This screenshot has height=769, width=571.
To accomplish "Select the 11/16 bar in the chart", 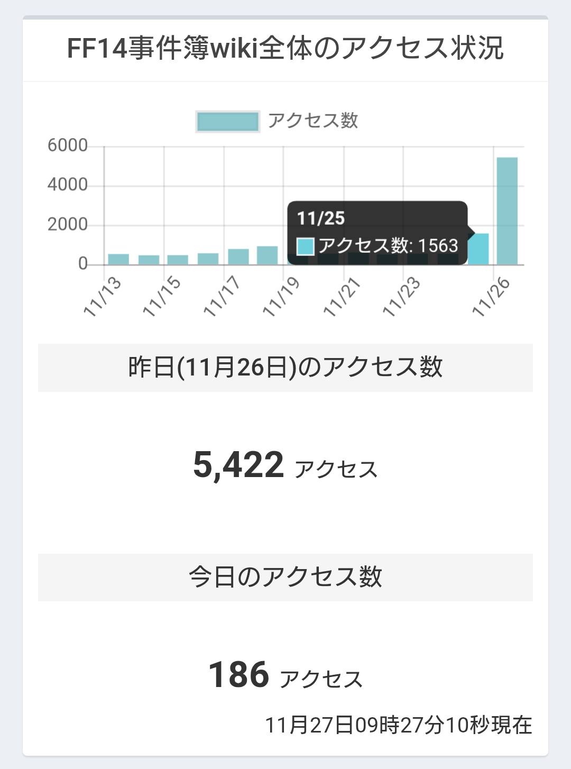I will click(x=208, y=259).
